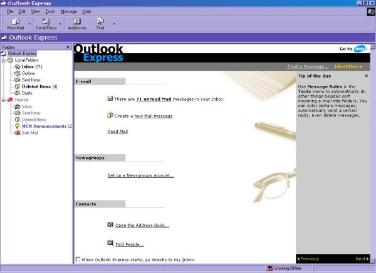The width and height of the screenshot is (376, 273).
Task: Click the Local Folders icon
Action: pos(10,60)
